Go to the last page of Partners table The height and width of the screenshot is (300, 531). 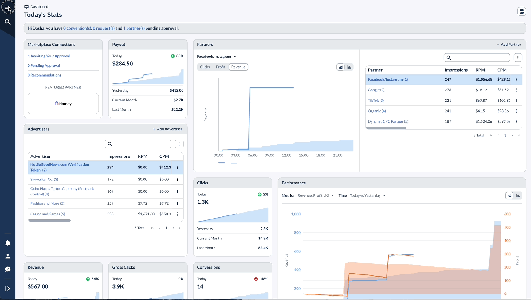pyautogui.click(x=519, y=135)
